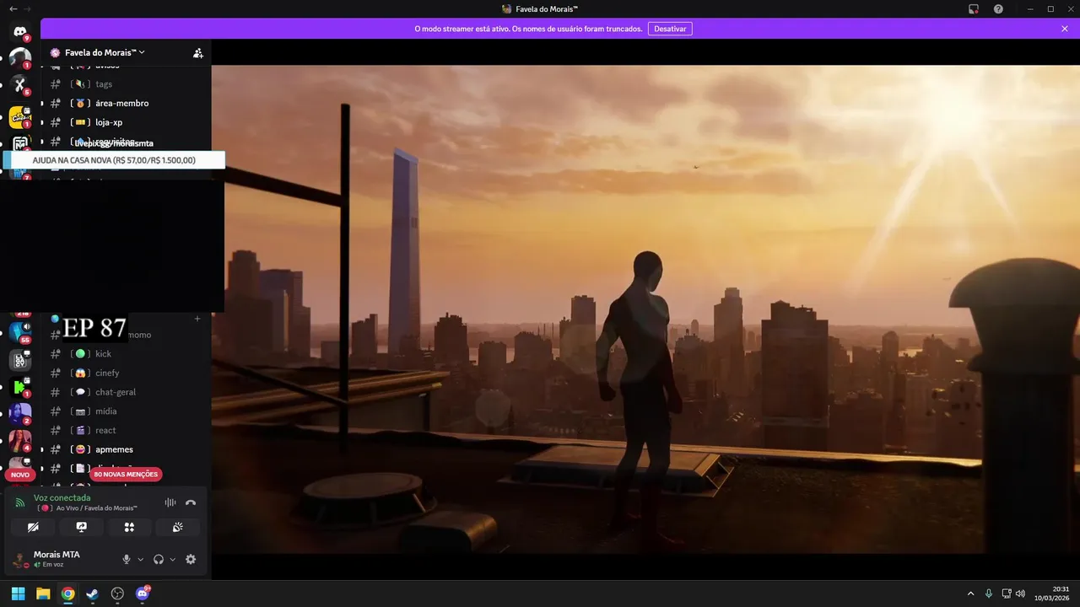Open audio output options chevron

point(172,560)
